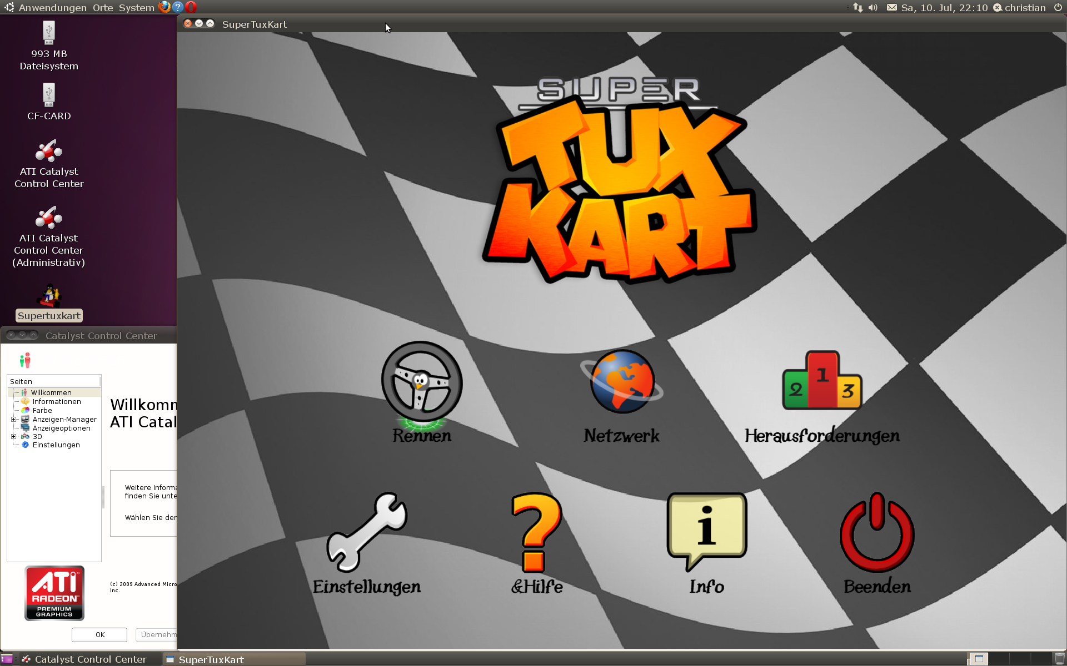The image size is (1067, 666).
Task: Expand the Anzeigen-Manager tree node
Action: 14,420
